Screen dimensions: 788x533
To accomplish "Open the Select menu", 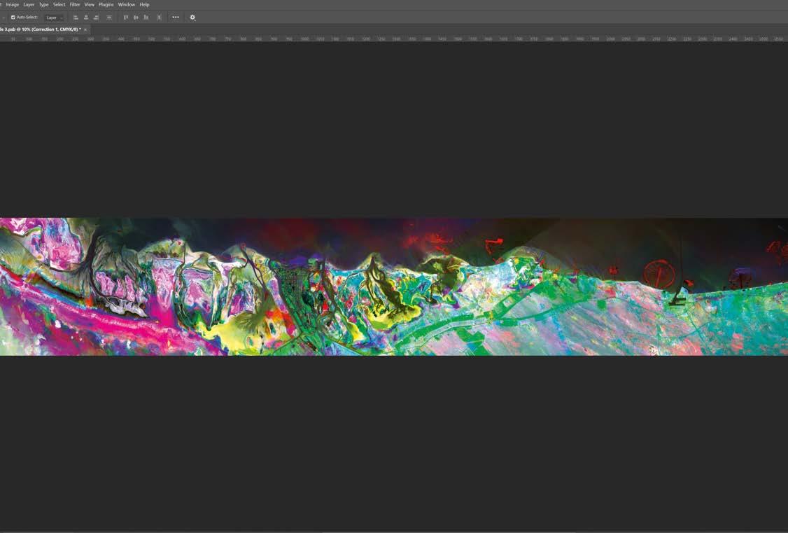I will (59, 4).
